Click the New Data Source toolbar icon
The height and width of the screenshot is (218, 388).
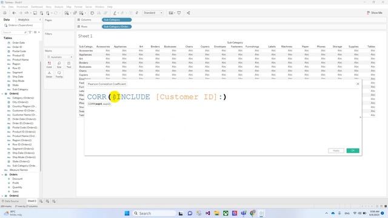click(x=41, y=13)
